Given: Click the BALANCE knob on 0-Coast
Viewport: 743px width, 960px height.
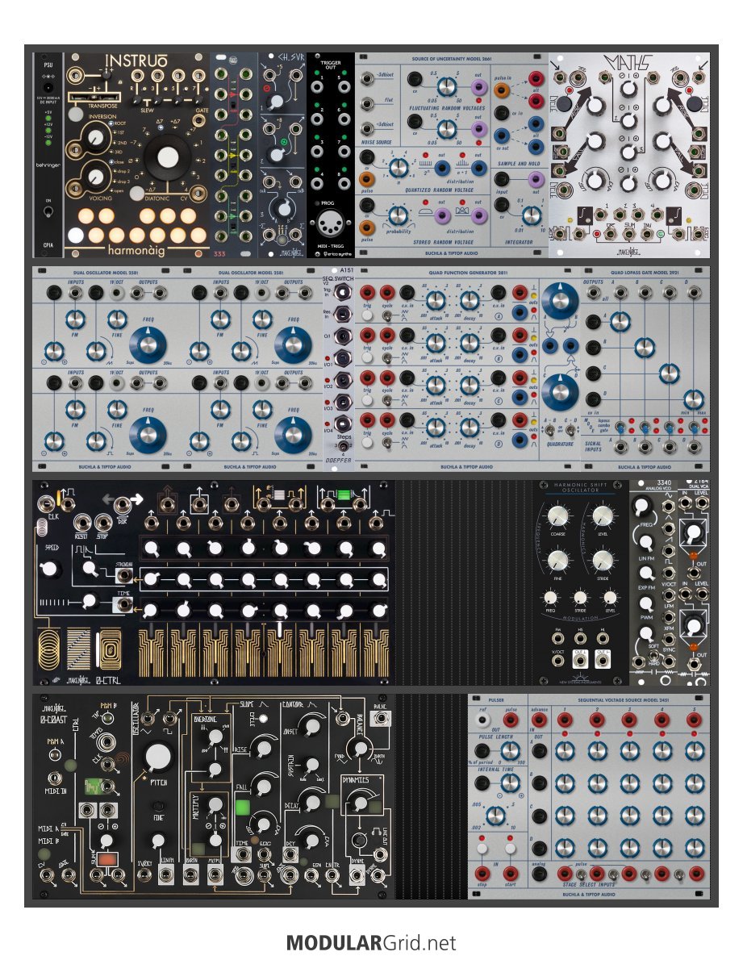Looking at the screenshot, I should click(361, 748).
